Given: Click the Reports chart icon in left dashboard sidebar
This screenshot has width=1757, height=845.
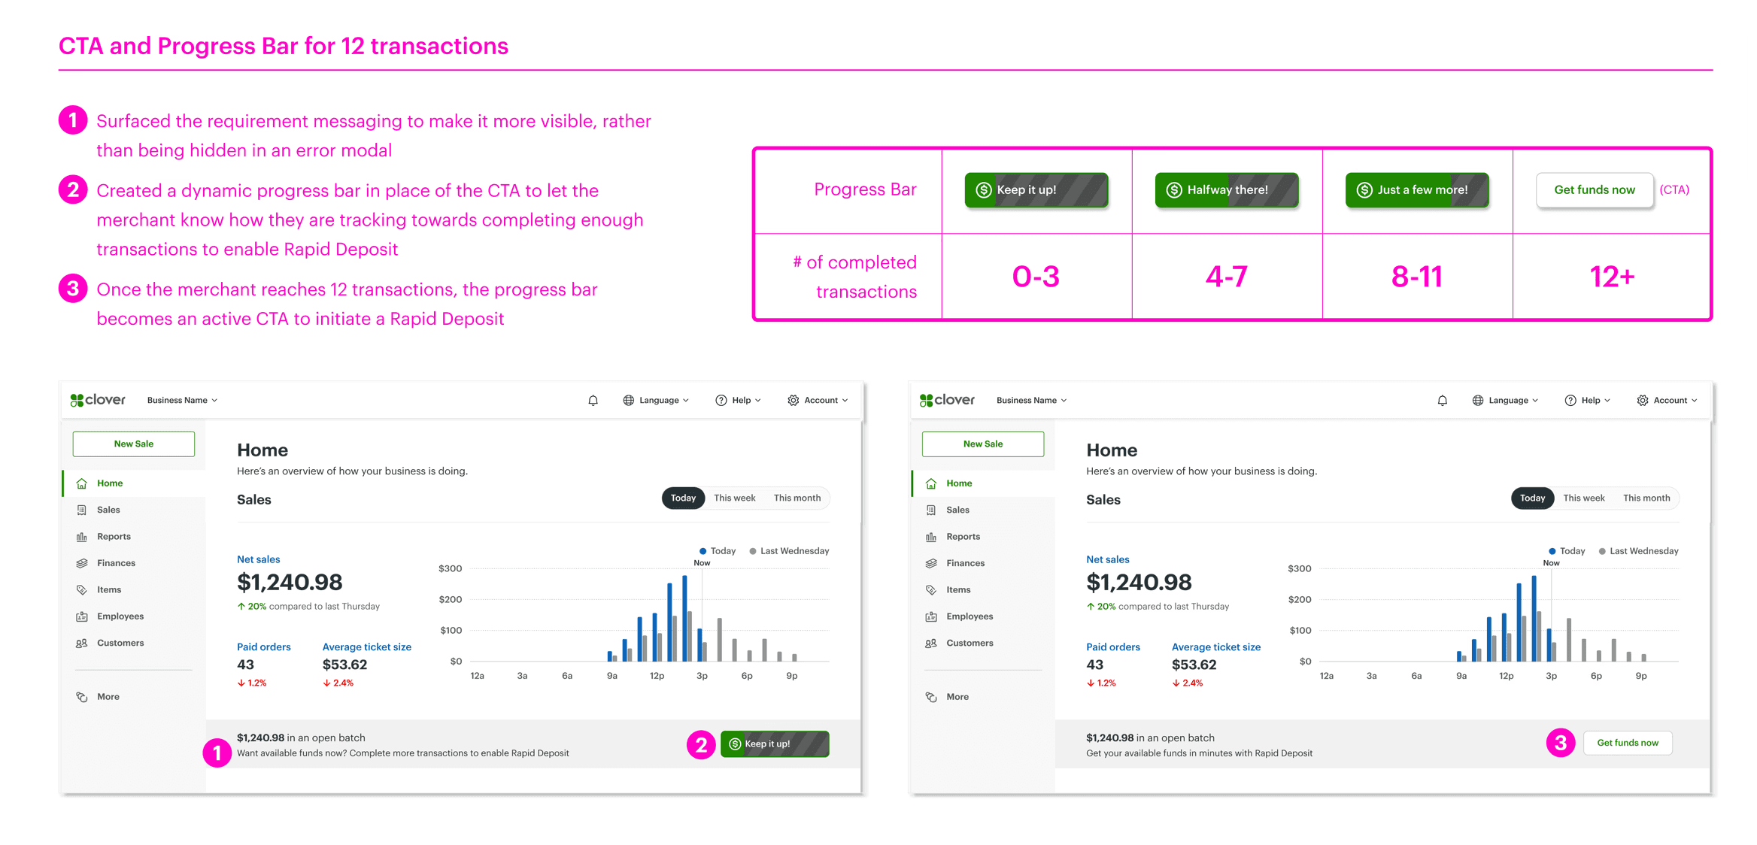Looking at the screenshot, I should click(x=82, y=537).
